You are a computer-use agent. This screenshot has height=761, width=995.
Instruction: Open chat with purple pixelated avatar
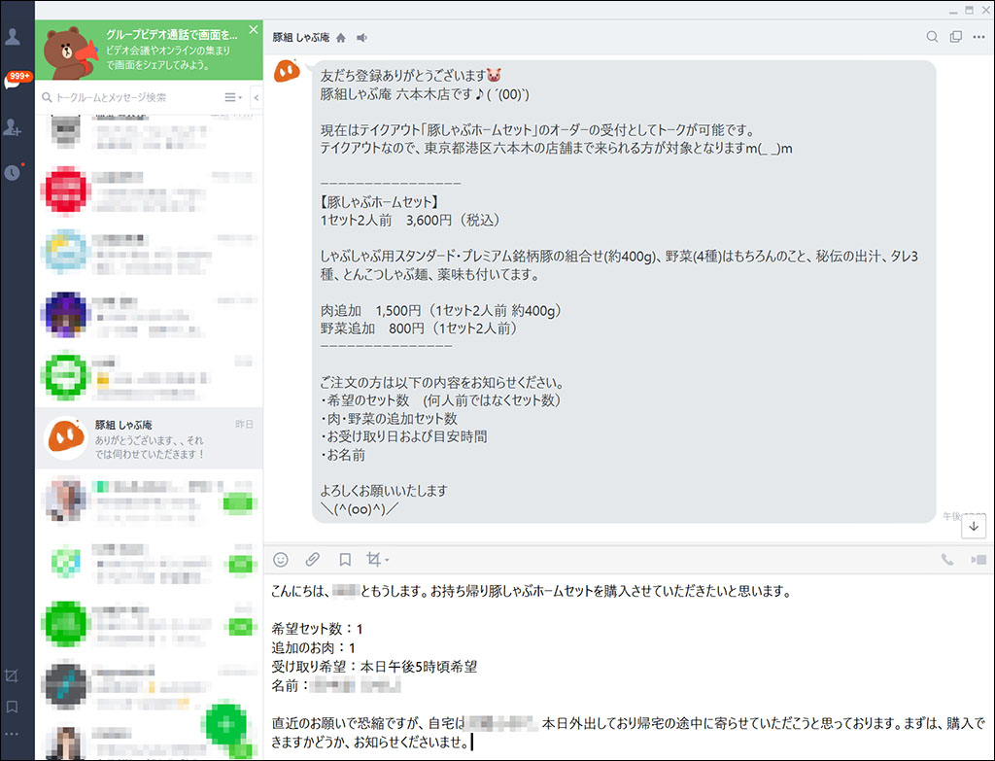pyautogui.click(x=149, y=314)
